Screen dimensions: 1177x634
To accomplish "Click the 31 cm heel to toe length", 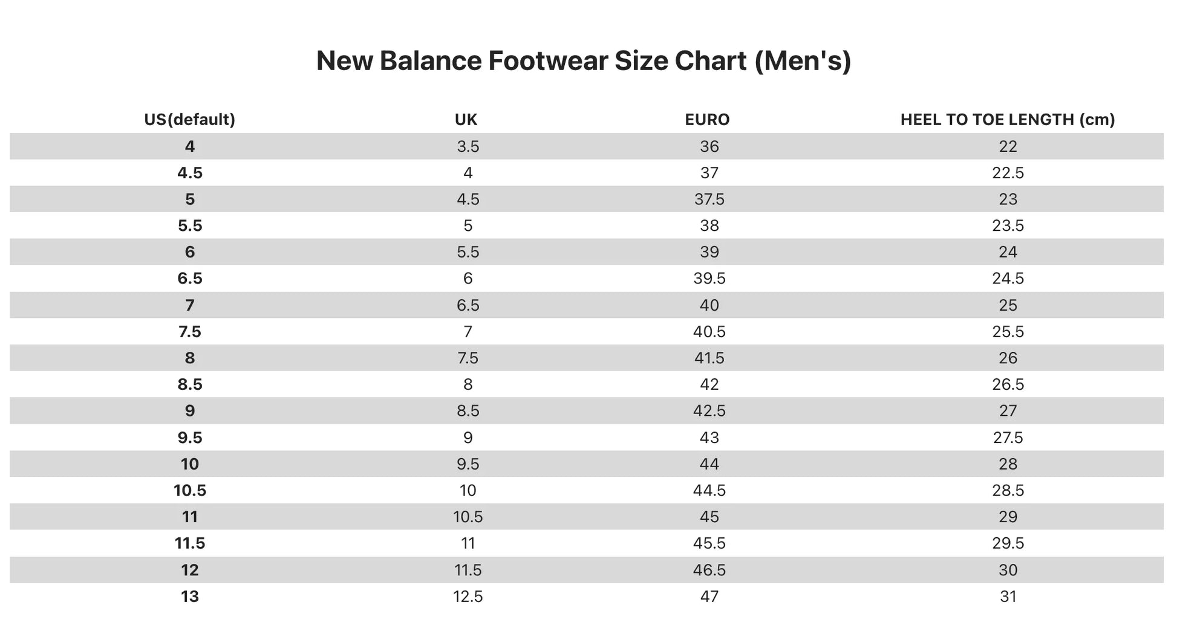I will point(1008,597).
